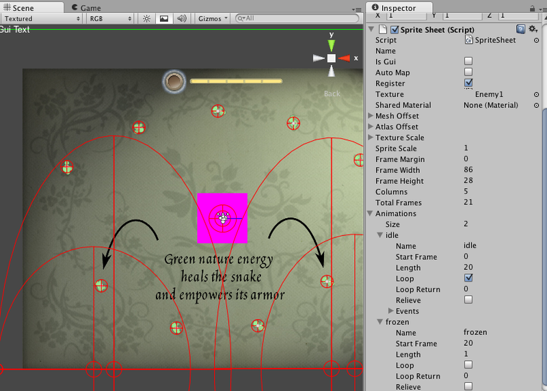Click the center cube of scene gizmo
This screenshot has width=547, height=391.
332,58
